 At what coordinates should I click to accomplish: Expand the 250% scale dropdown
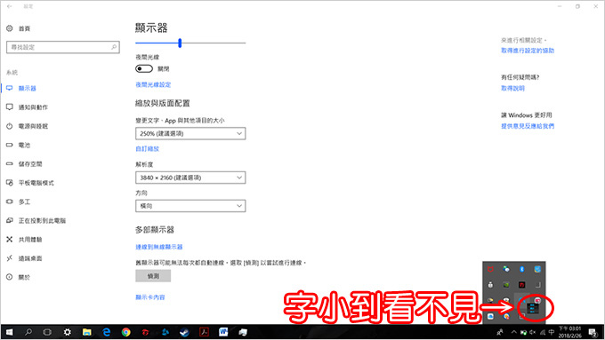pyautogui.click(x=190, y=134)
